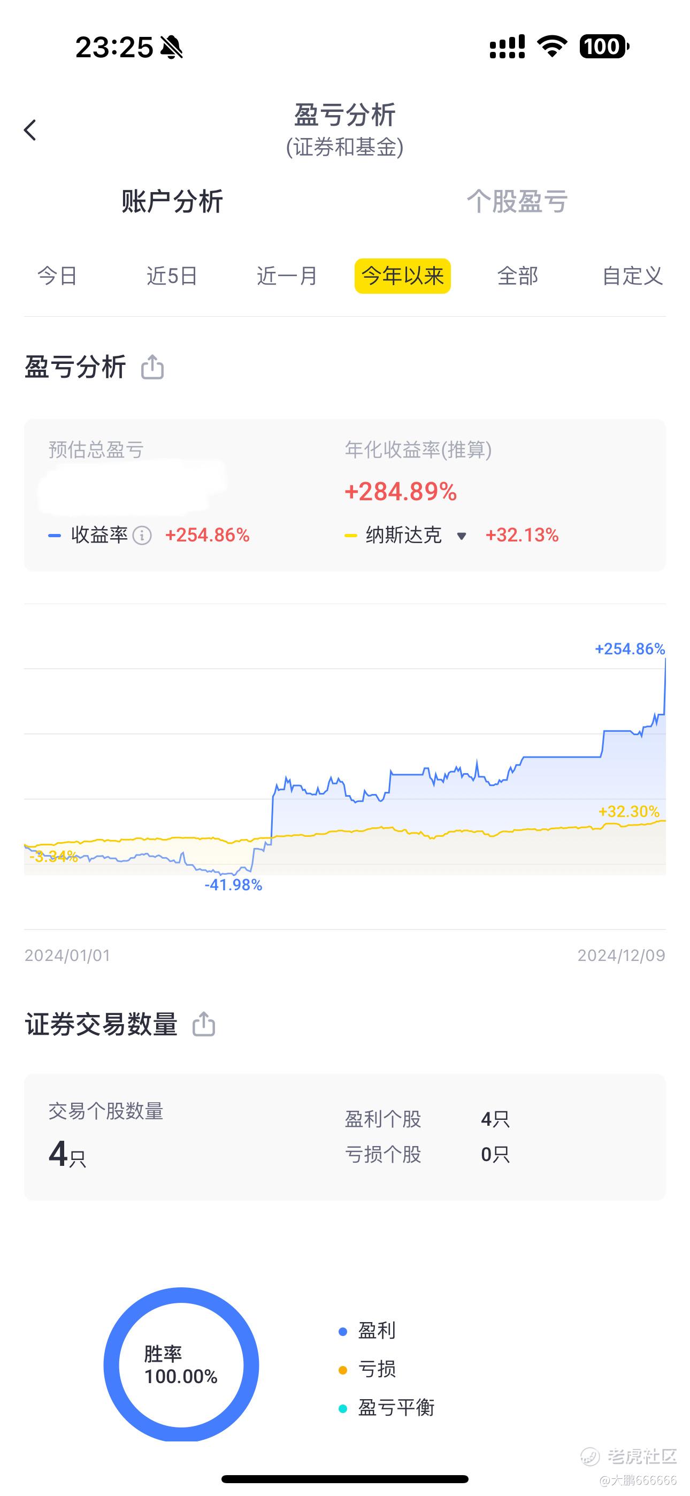Screen dimensions: 690x1496
Task: Share the 证券交易数量 section
Action: [204, 1024]
